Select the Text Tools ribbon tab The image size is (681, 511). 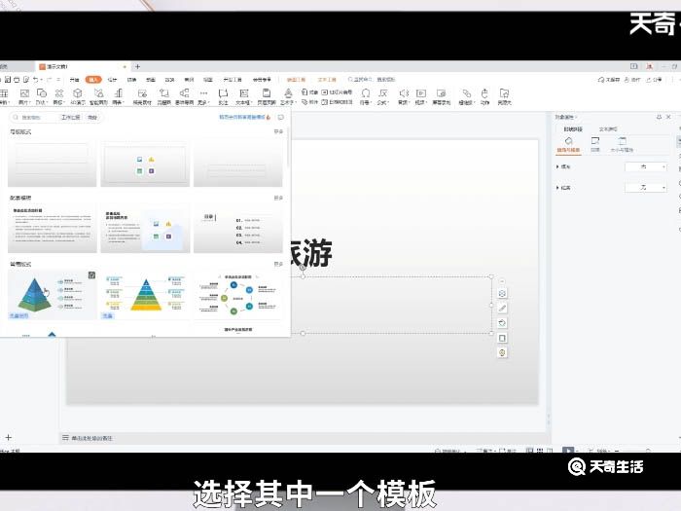coord(327,80)
